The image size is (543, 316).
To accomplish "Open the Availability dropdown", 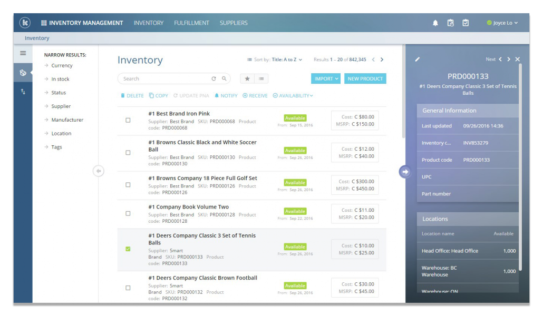I will point(293,95).
